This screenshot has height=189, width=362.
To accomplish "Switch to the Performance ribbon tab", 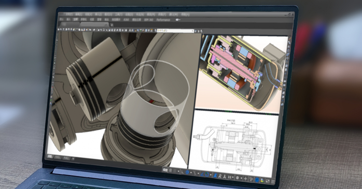I will [163, 20].
